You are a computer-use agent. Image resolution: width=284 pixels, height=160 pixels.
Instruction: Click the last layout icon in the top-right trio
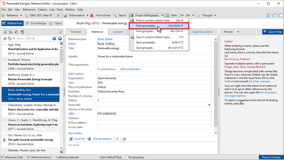coord(280,15)
